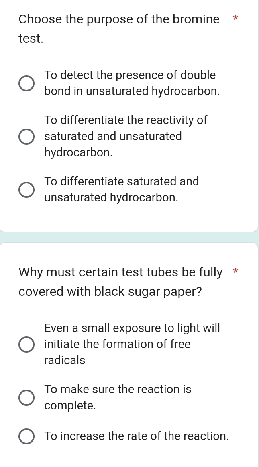Click the sugar paper question card area
Screen dimensions: 259x467
tap(129, 355)
